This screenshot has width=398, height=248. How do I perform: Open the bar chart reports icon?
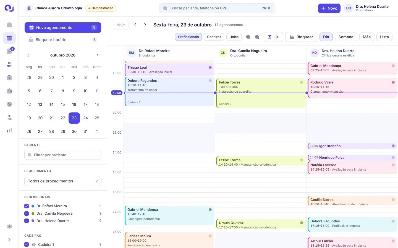pos(9,131)
